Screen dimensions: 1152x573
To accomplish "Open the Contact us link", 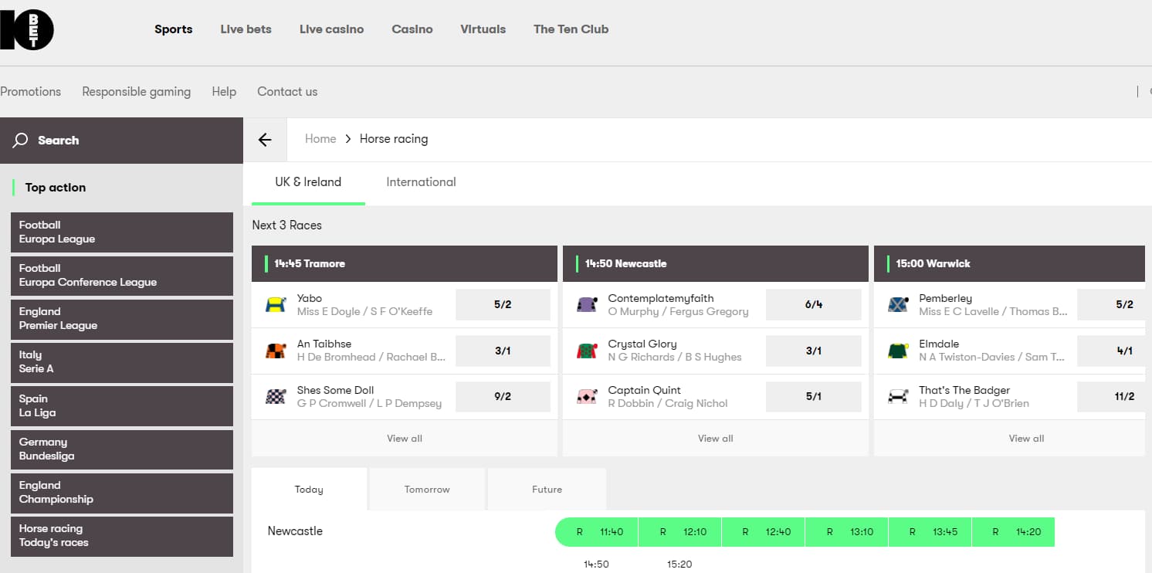I will click(x=287, y=91).
